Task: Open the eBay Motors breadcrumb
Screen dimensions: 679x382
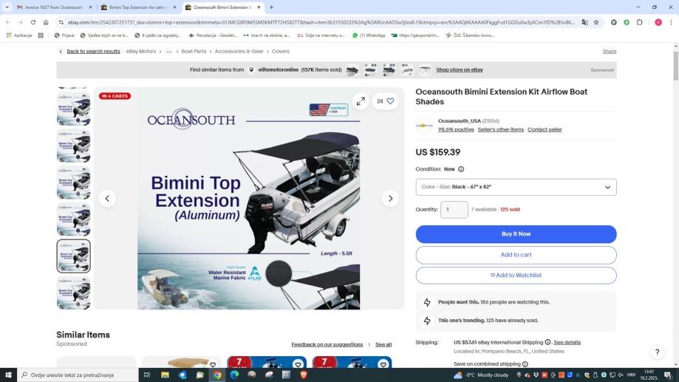Action: tap(140, 52)
